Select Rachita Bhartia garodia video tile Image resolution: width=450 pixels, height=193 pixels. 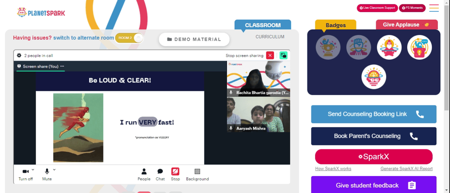click(x=258, y=79)
